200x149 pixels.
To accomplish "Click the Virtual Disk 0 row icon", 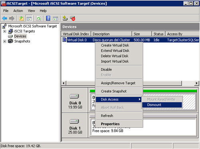I will tap(64, 39).
